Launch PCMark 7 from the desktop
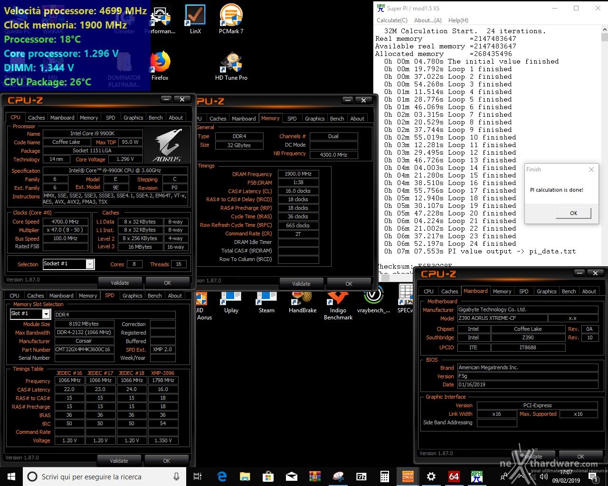Screen dimensions: 608x486 pyautogui.click(x=231, y=19)
